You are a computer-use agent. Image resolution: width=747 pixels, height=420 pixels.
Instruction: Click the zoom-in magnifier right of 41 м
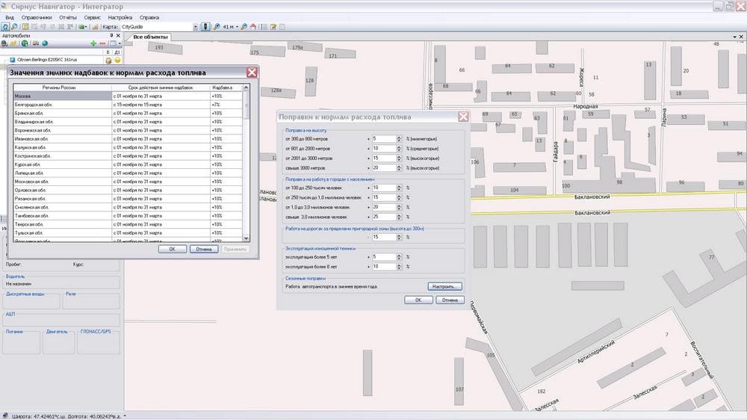(x=244, y=26)
